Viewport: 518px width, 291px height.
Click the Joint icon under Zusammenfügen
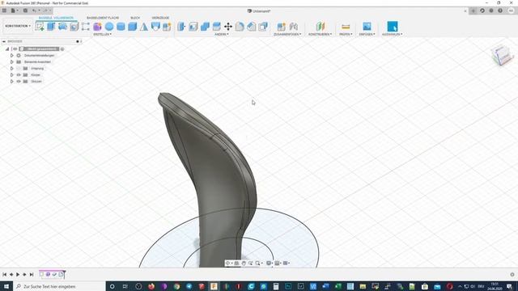293,27
